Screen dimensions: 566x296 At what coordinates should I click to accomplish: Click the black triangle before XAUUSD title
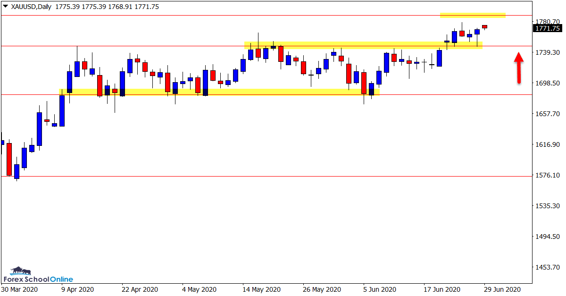tap(5, 7)
